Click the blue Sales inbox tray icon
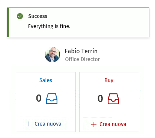Viewport: 155px width, 138px height. point(52,98)
